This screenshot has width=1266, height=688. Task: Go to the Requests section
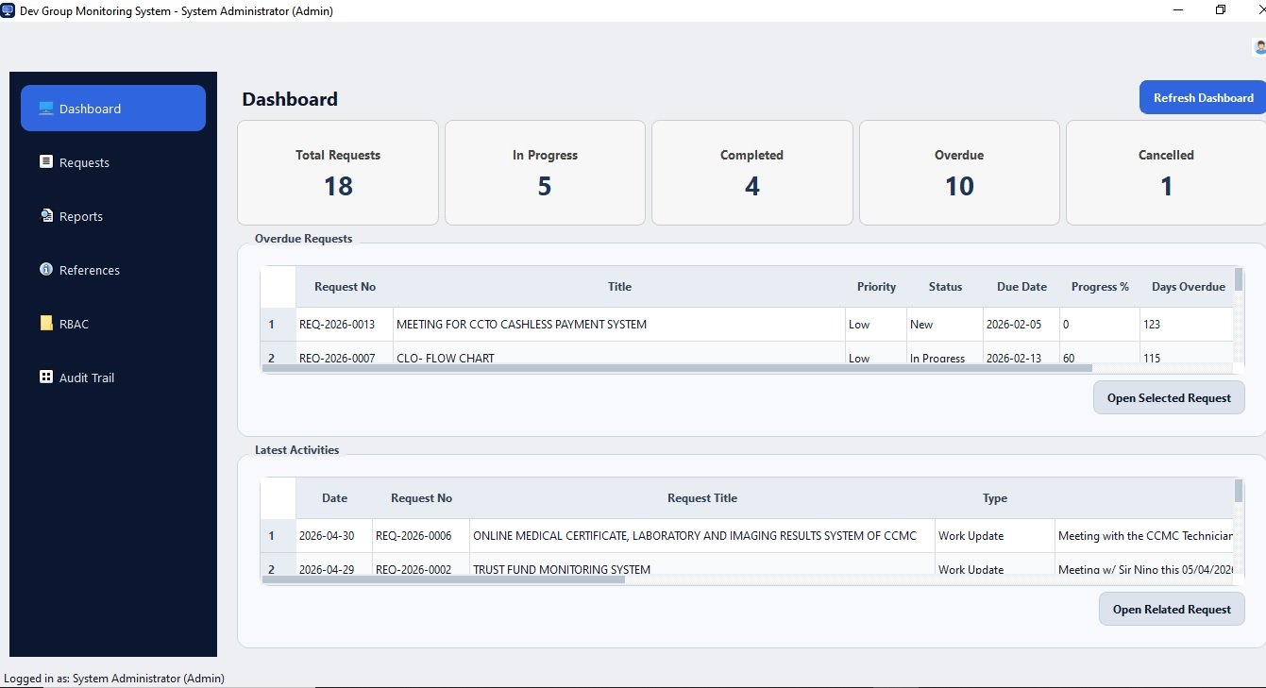click(x=113, y=162)
